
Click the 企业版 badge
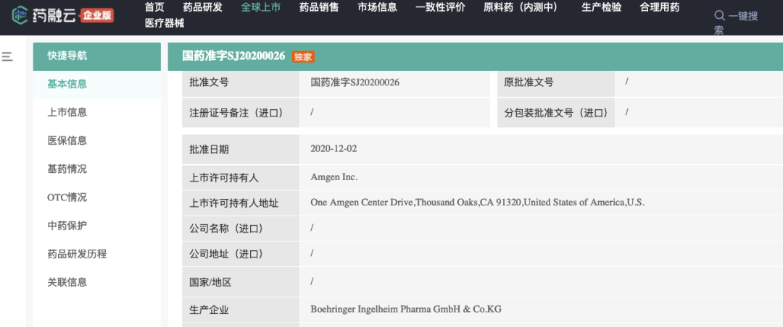[97, 15]
